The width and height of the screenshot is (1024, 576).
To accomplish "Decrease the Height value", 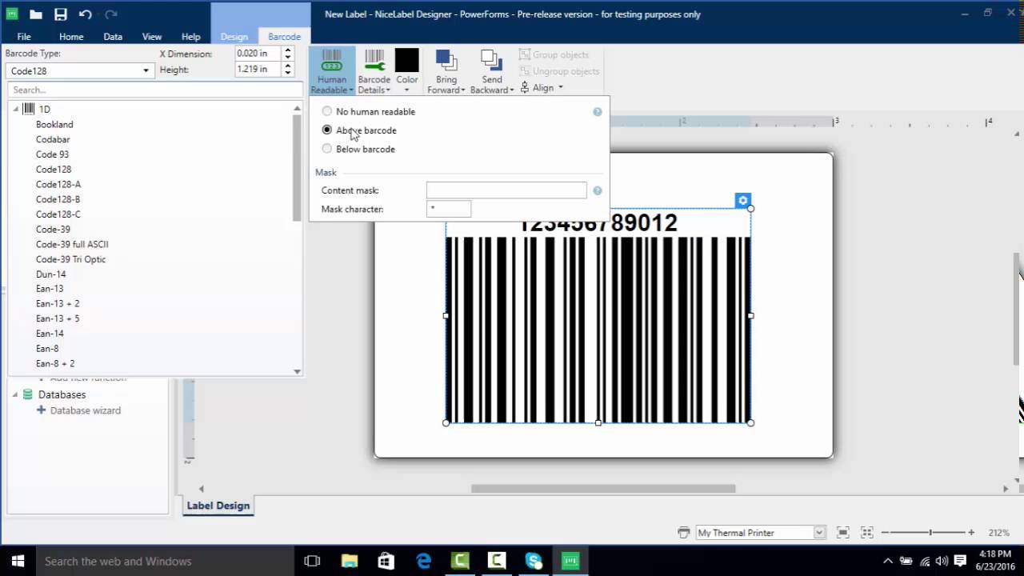I will click(x=288, y=74).
